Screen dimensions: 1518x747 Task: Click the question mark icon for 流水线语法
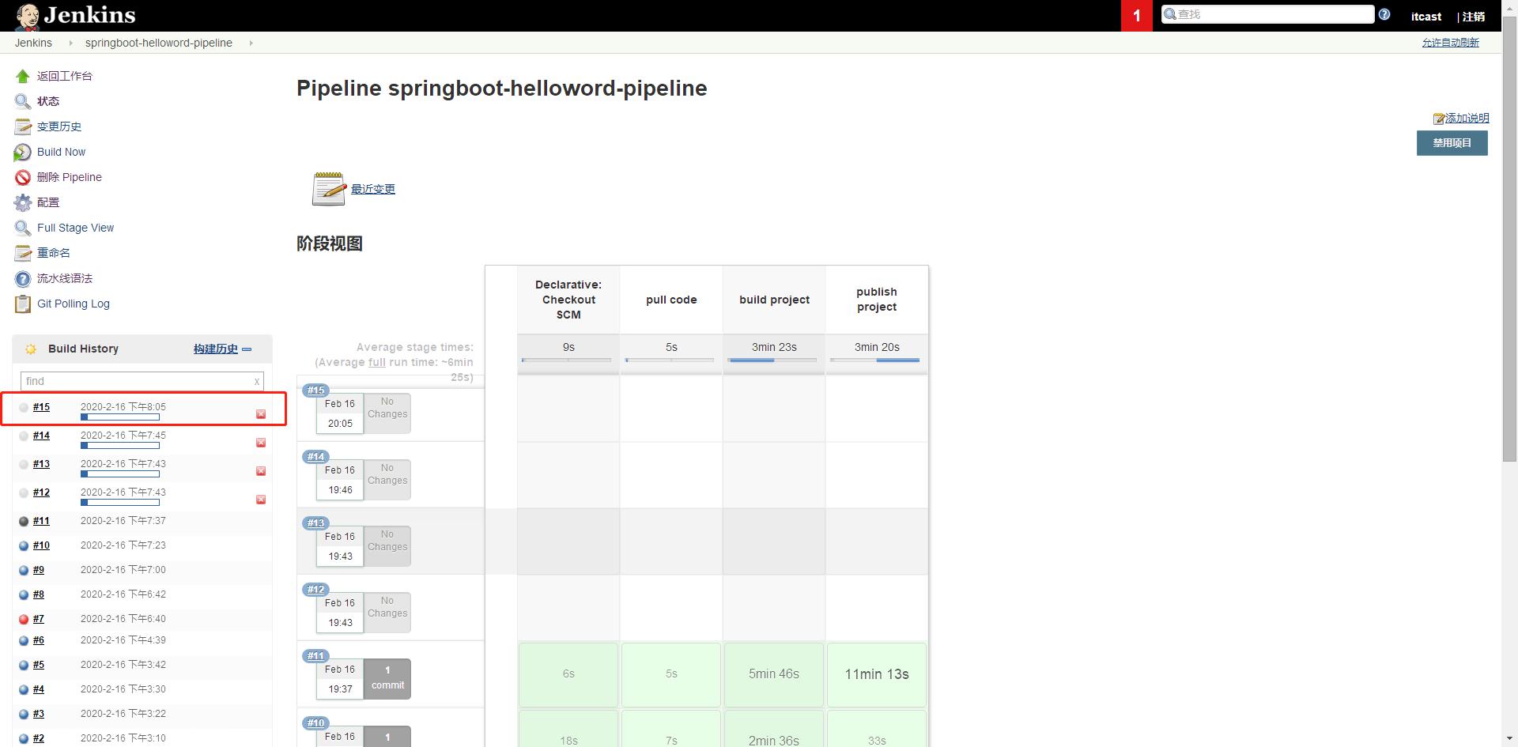click(23, 279)
